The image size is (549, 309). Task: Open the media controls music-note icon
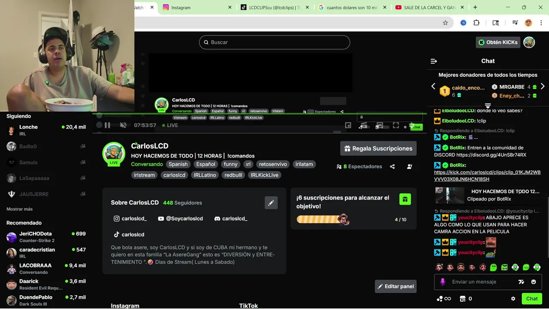pos(515,23)
